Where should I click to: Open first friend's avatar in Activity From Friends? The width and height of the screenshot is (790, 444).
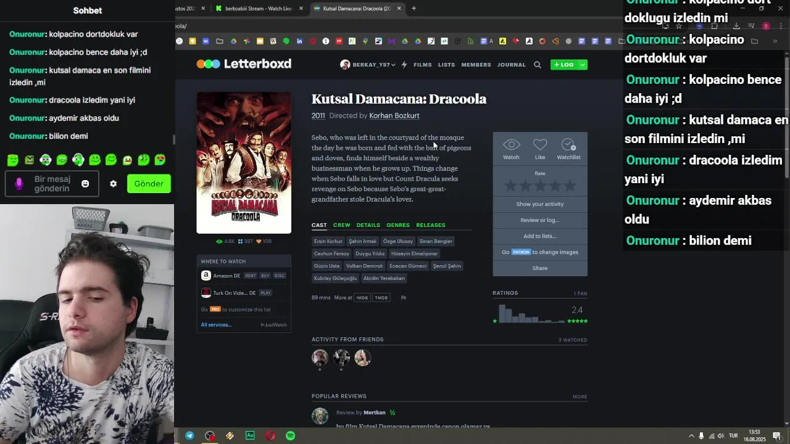320,358
